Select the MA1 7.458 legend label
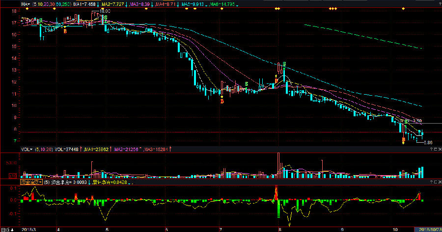The image size is (442, 232). click(x=83, y=4)
